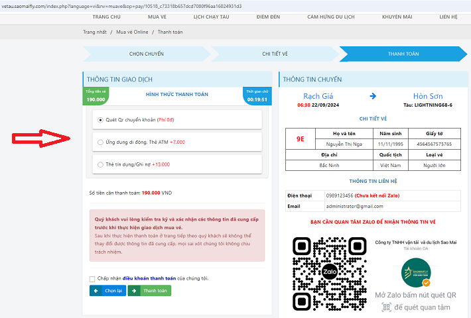The image size is (471, 318).
Task: Click the 'Người lớn' ticket type cell
Action: [435, 166]
